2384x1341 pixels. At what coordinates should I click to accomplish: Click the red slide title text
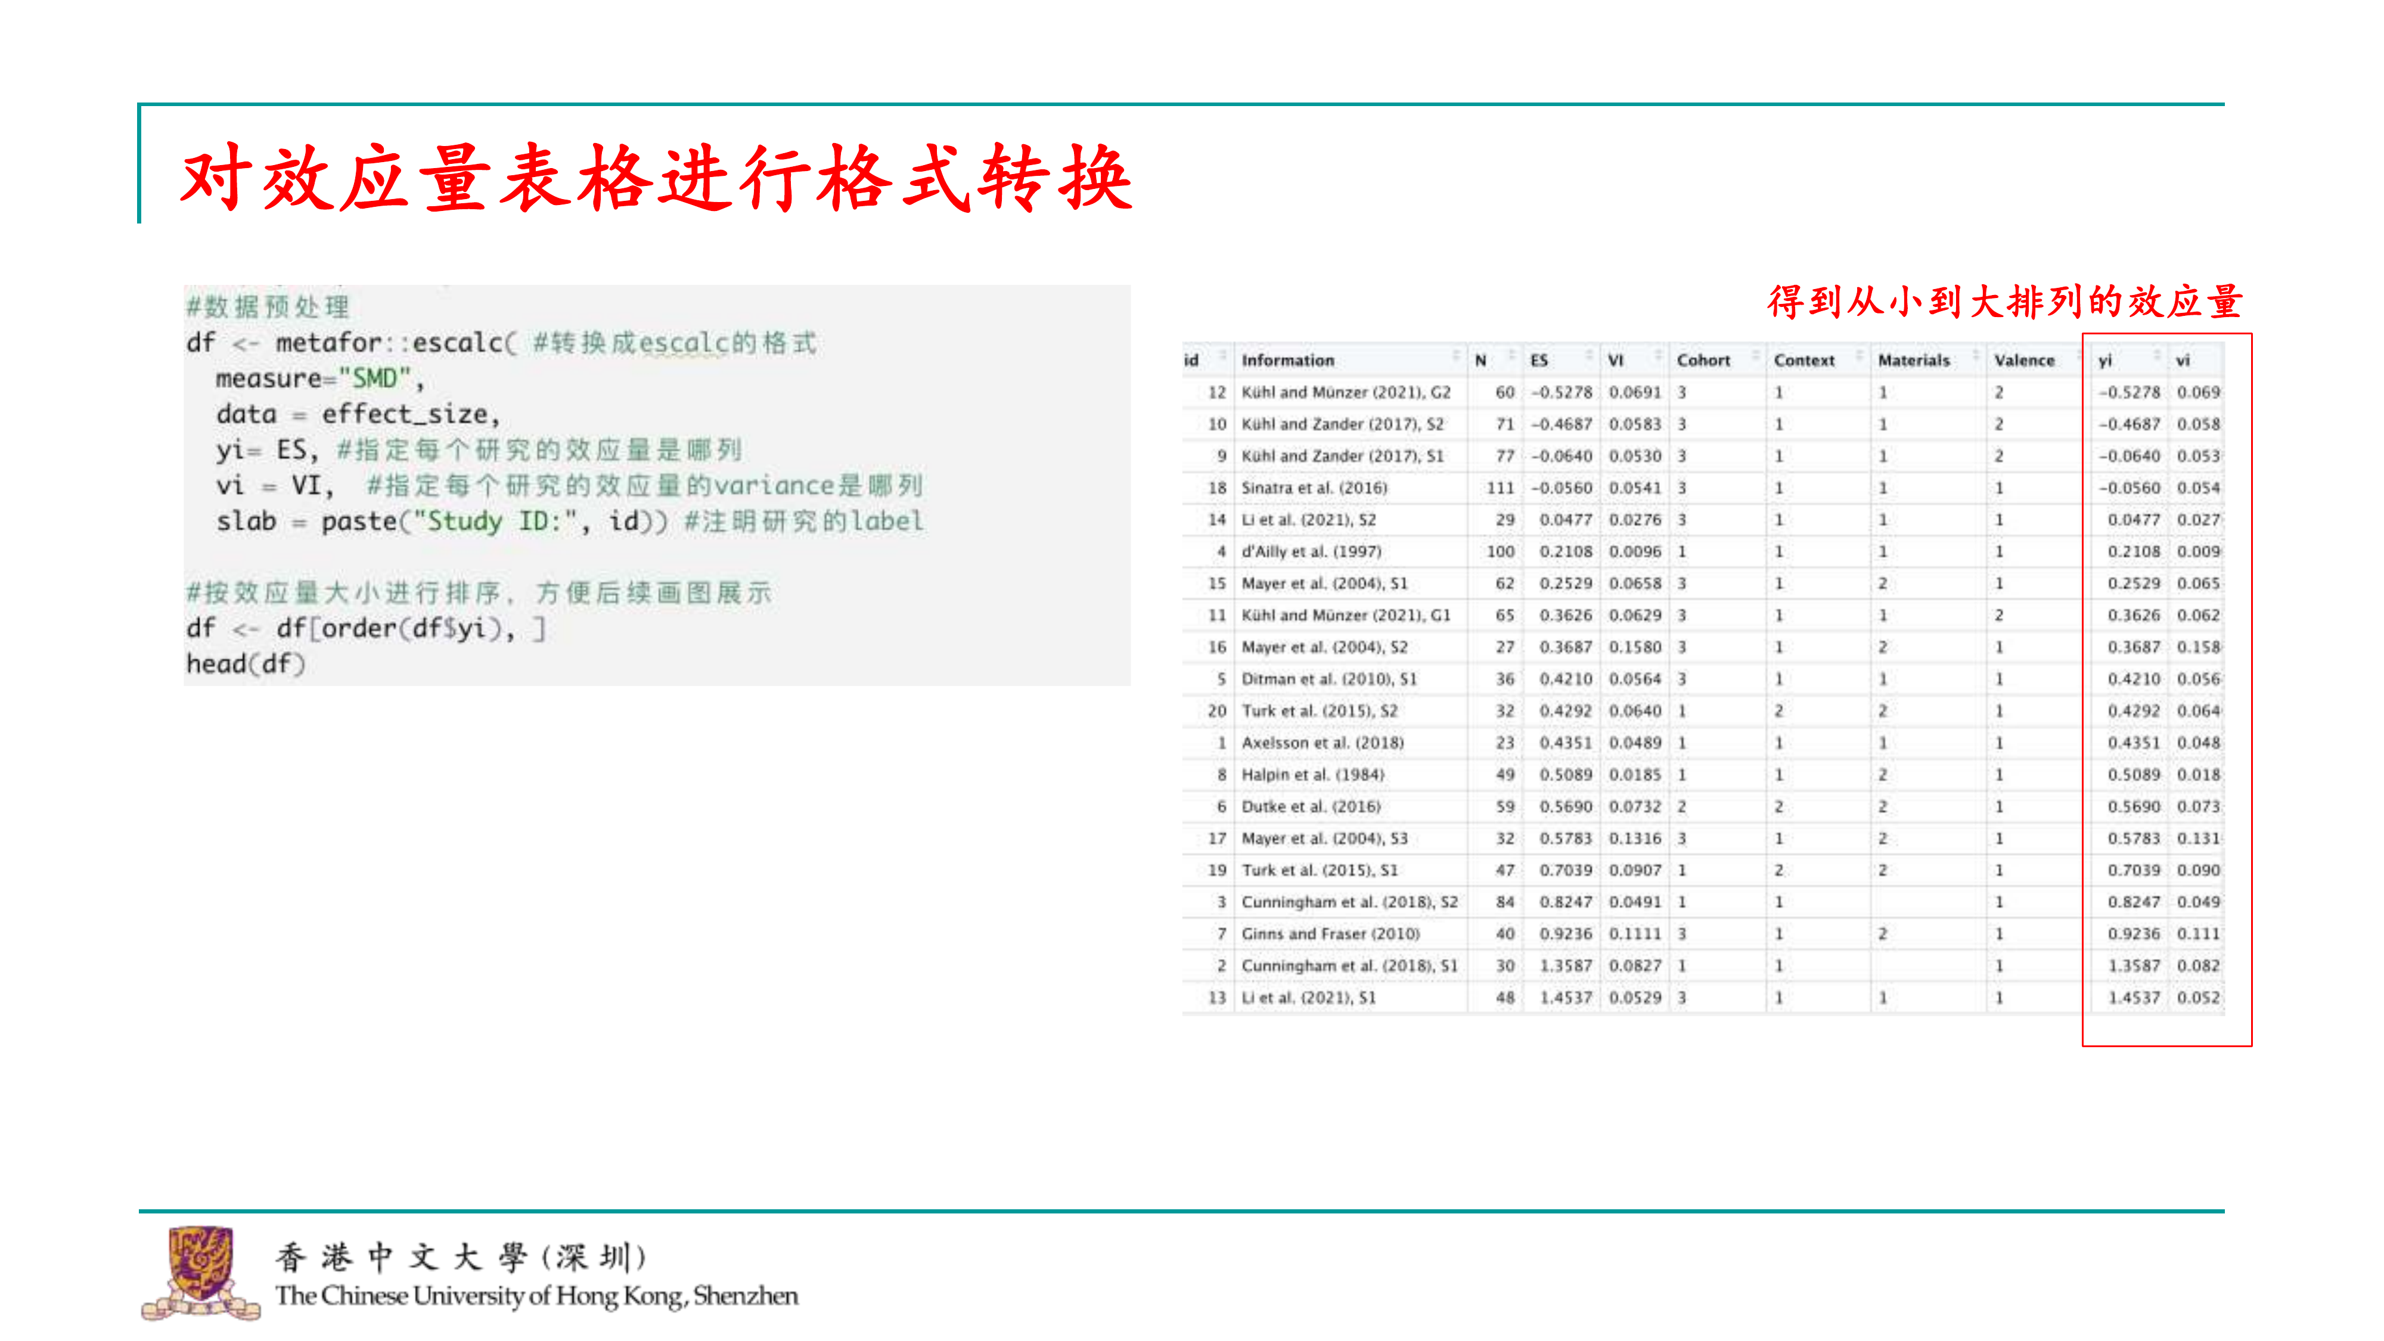656,178
